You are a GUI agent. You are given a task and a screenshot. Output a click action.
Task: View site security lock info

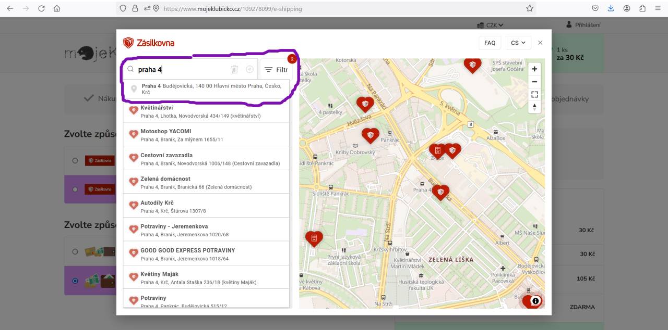pos(135,8)
